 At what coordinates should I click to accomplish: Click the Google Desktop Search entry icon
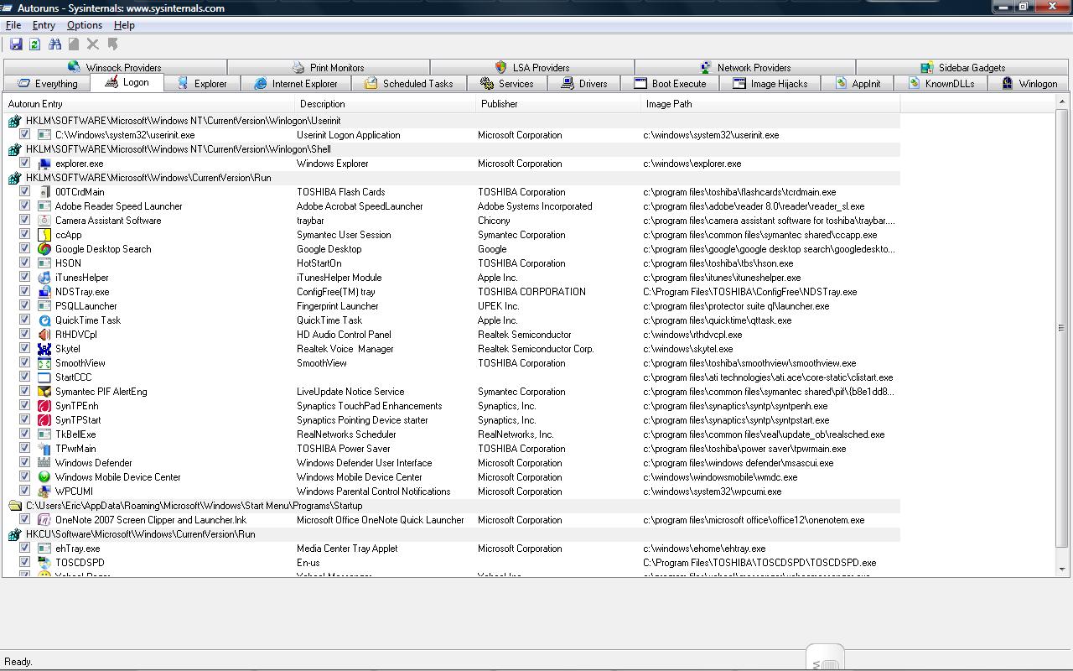tap(44, 249)
